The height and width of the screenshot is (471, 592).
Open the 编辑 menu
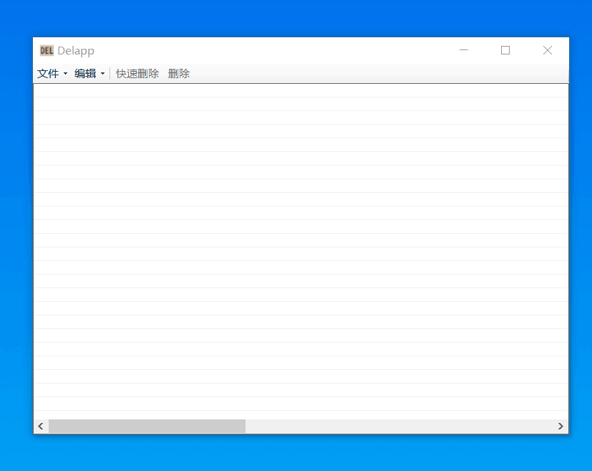tap(89, 73)
